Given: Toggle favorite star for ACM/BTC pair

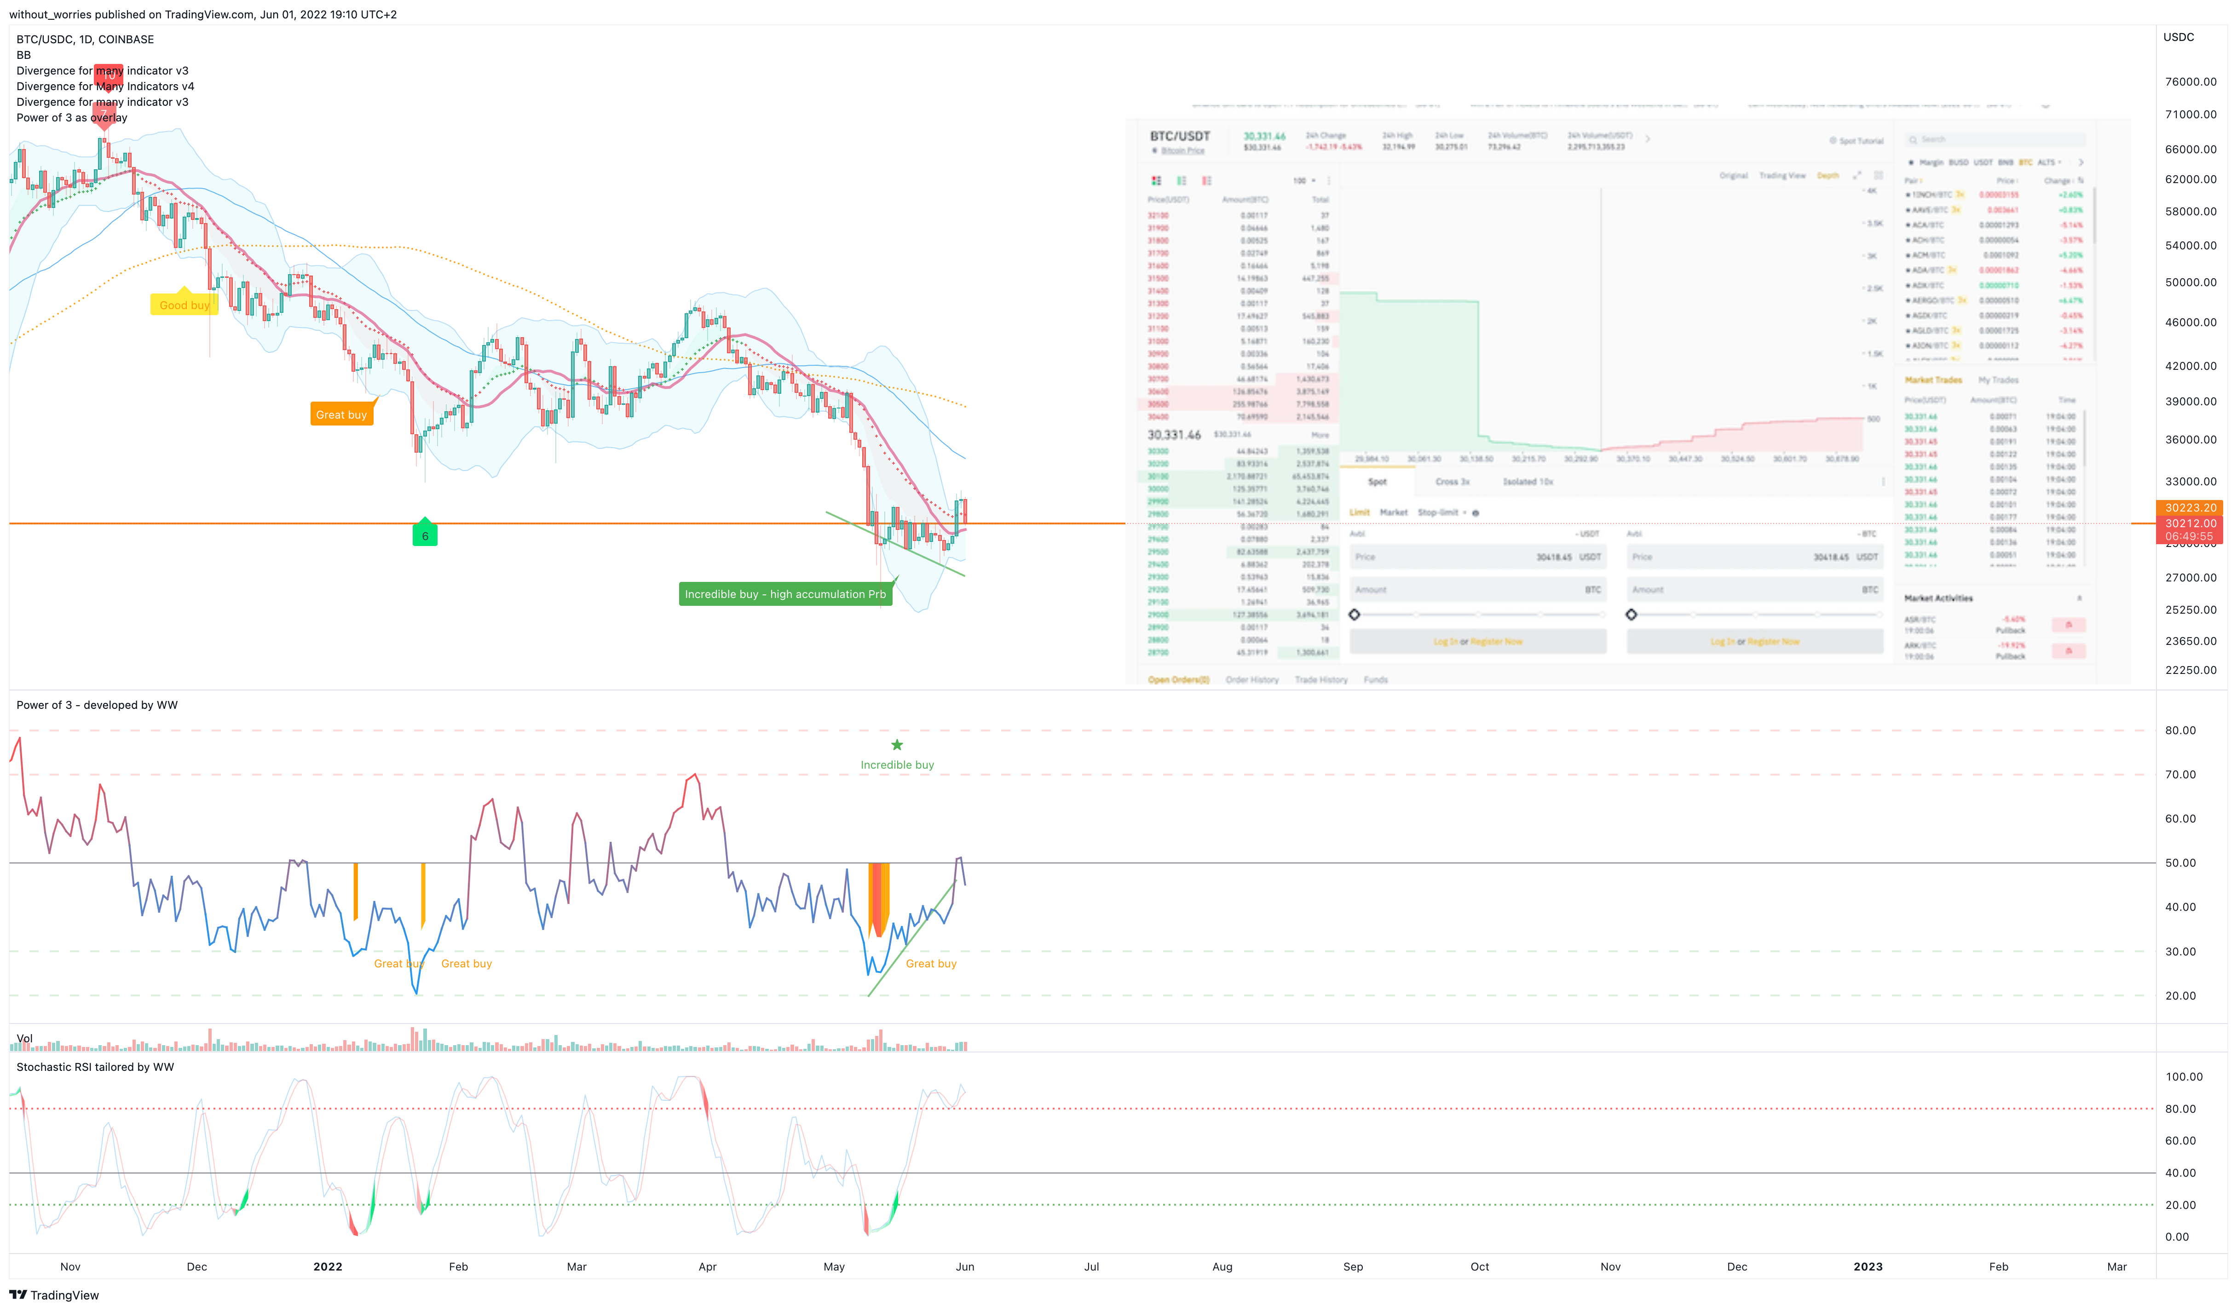Looking at the screenshot, I should (x=1908, y=255).
